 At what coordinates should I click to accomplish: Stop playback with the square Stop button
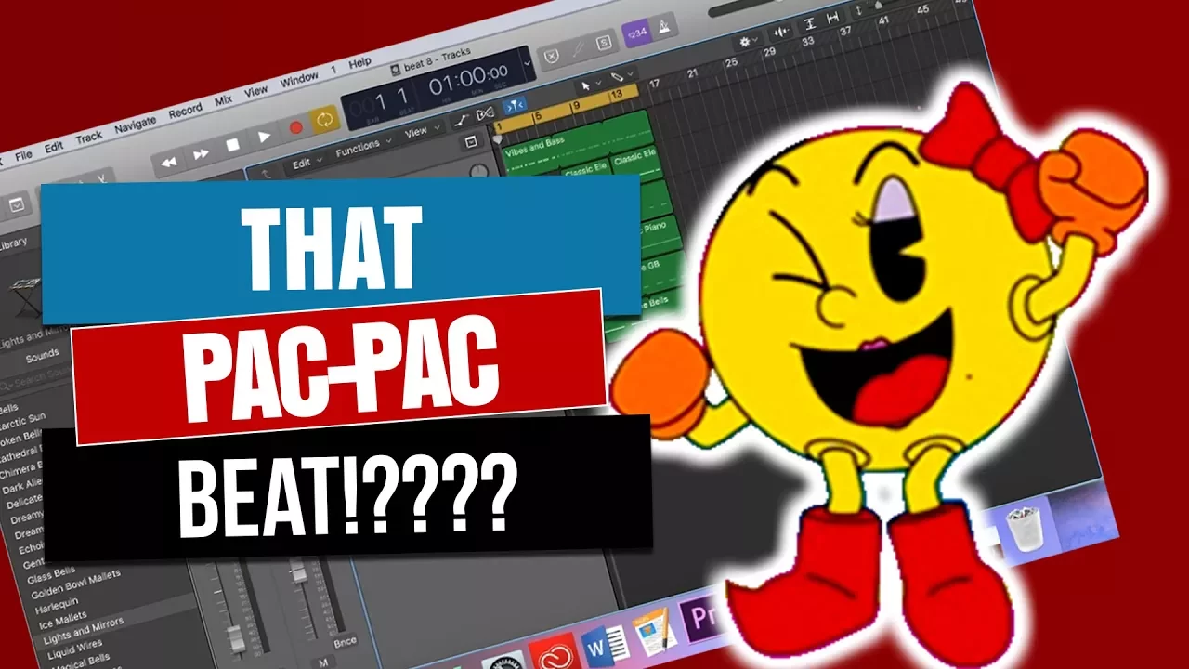pyautogui.click(x=232, y=146)
